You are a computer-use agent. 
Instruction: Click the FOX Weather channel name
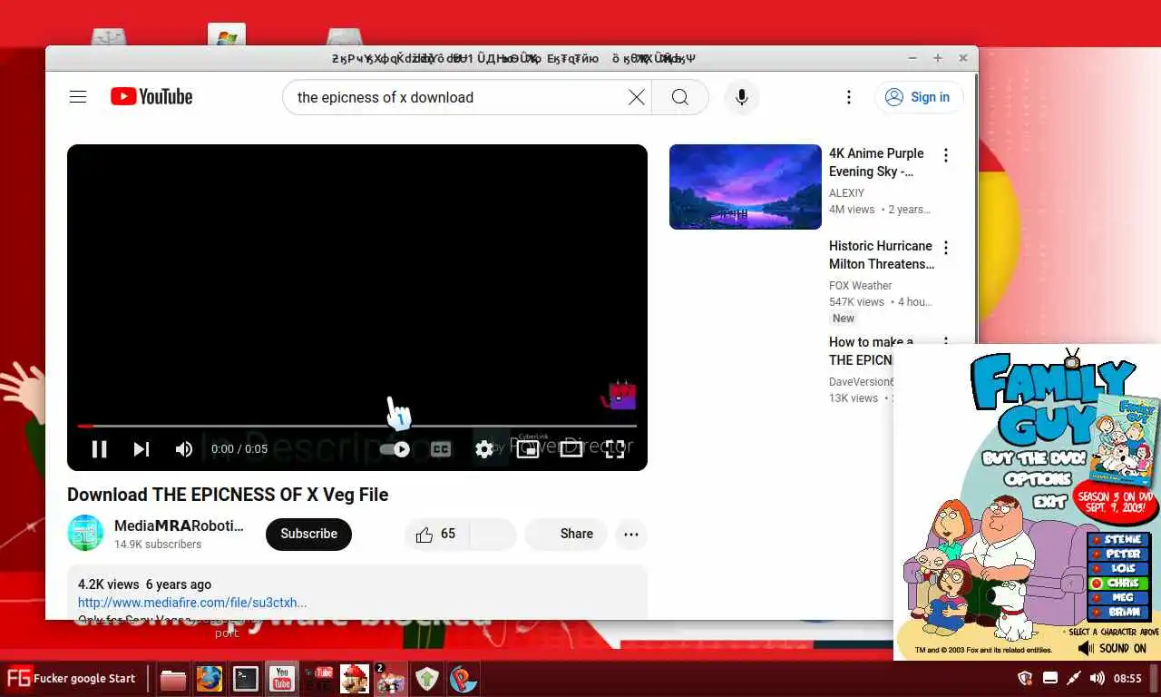pos(860,286)
